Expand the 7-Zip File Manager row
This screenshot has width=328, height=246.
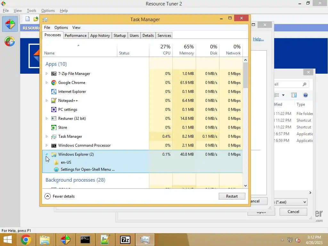point(46,74)
